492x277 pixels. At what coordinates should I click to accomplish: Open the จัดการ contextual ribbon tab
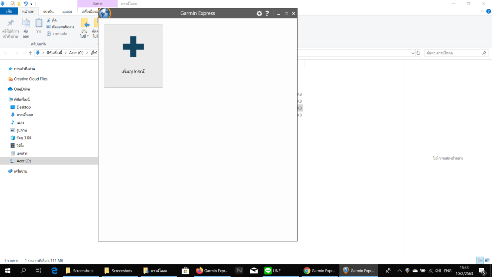tap(97, 4)
